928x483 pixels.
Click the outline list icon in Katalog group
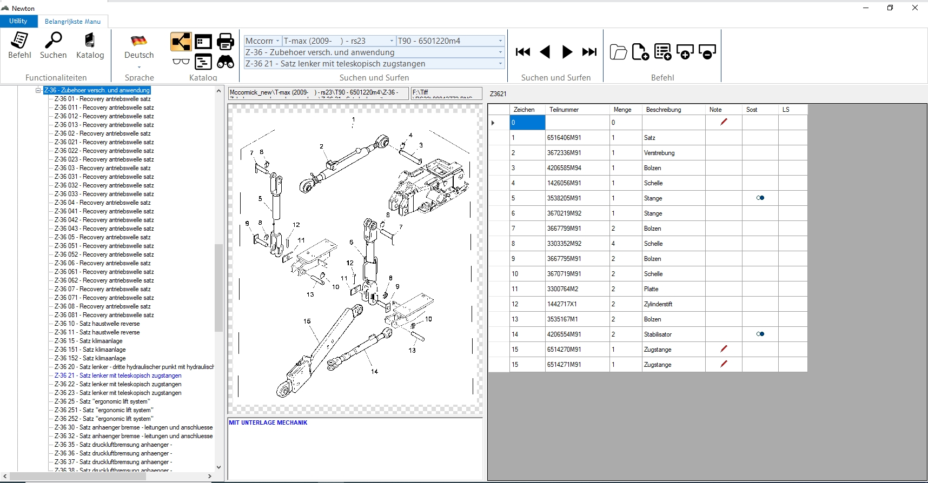[203, 62]
